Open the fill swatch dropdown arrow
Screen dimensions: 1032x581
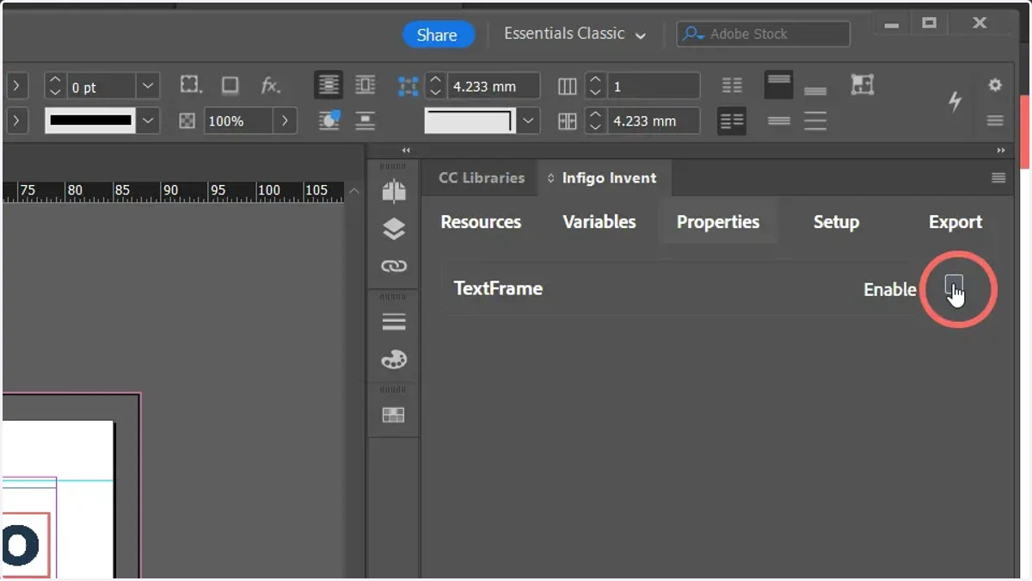(x=528, y=121)
